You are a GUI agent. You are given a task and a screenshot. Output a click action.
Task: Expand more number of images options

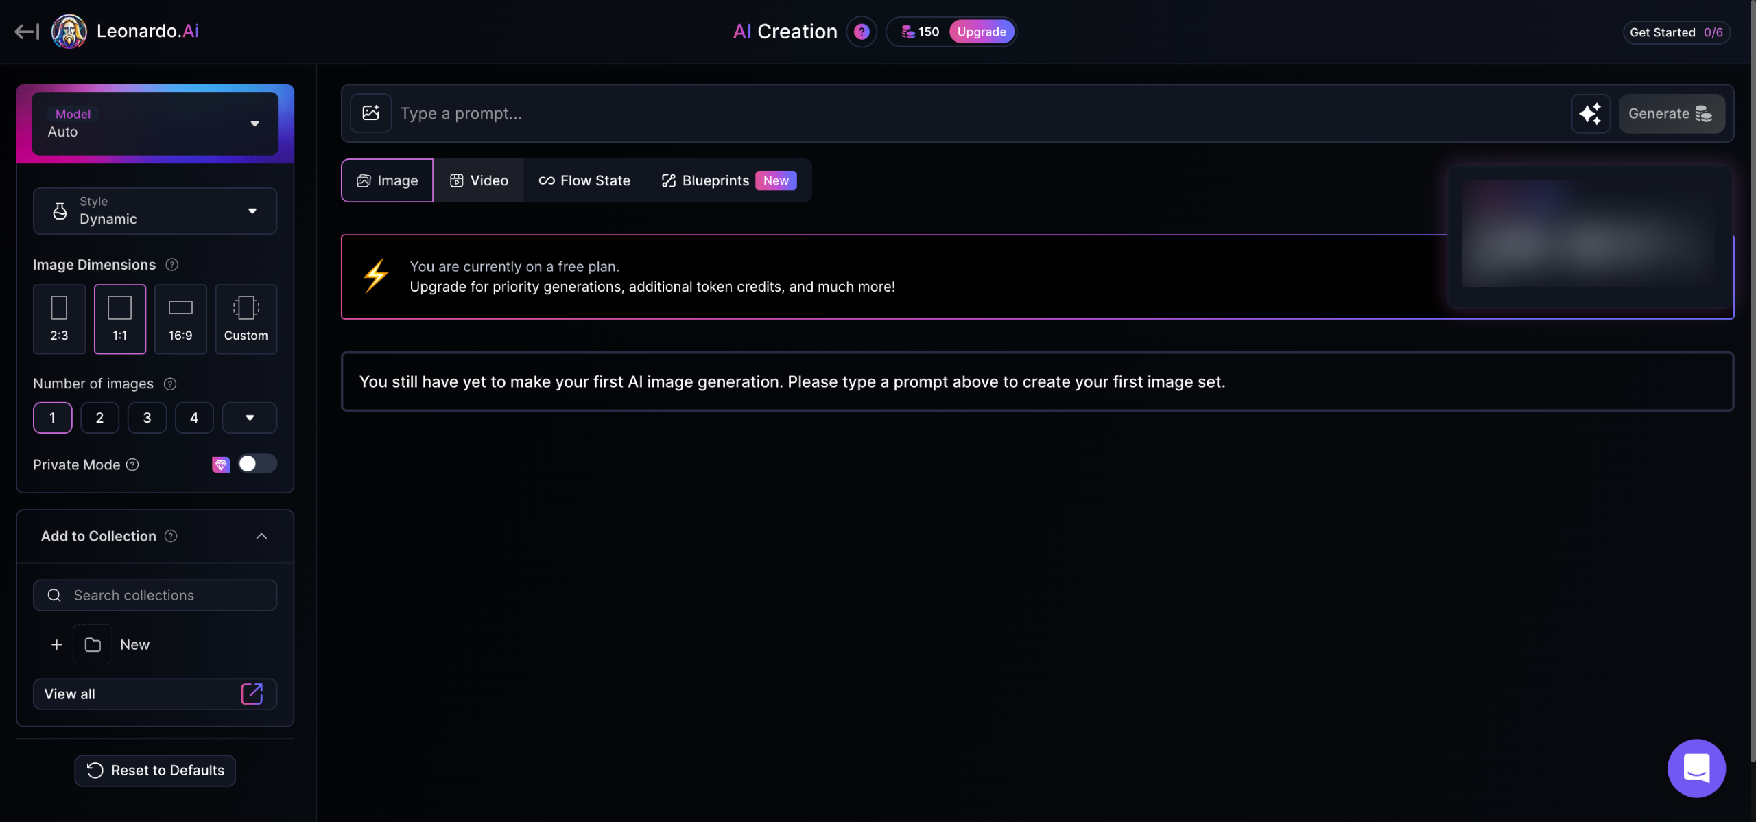(250, 418)
